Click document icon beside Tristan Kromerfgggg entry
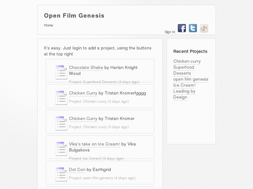This screenshot has width=253, height=189. pyautogui.click(x=61, y=98)
